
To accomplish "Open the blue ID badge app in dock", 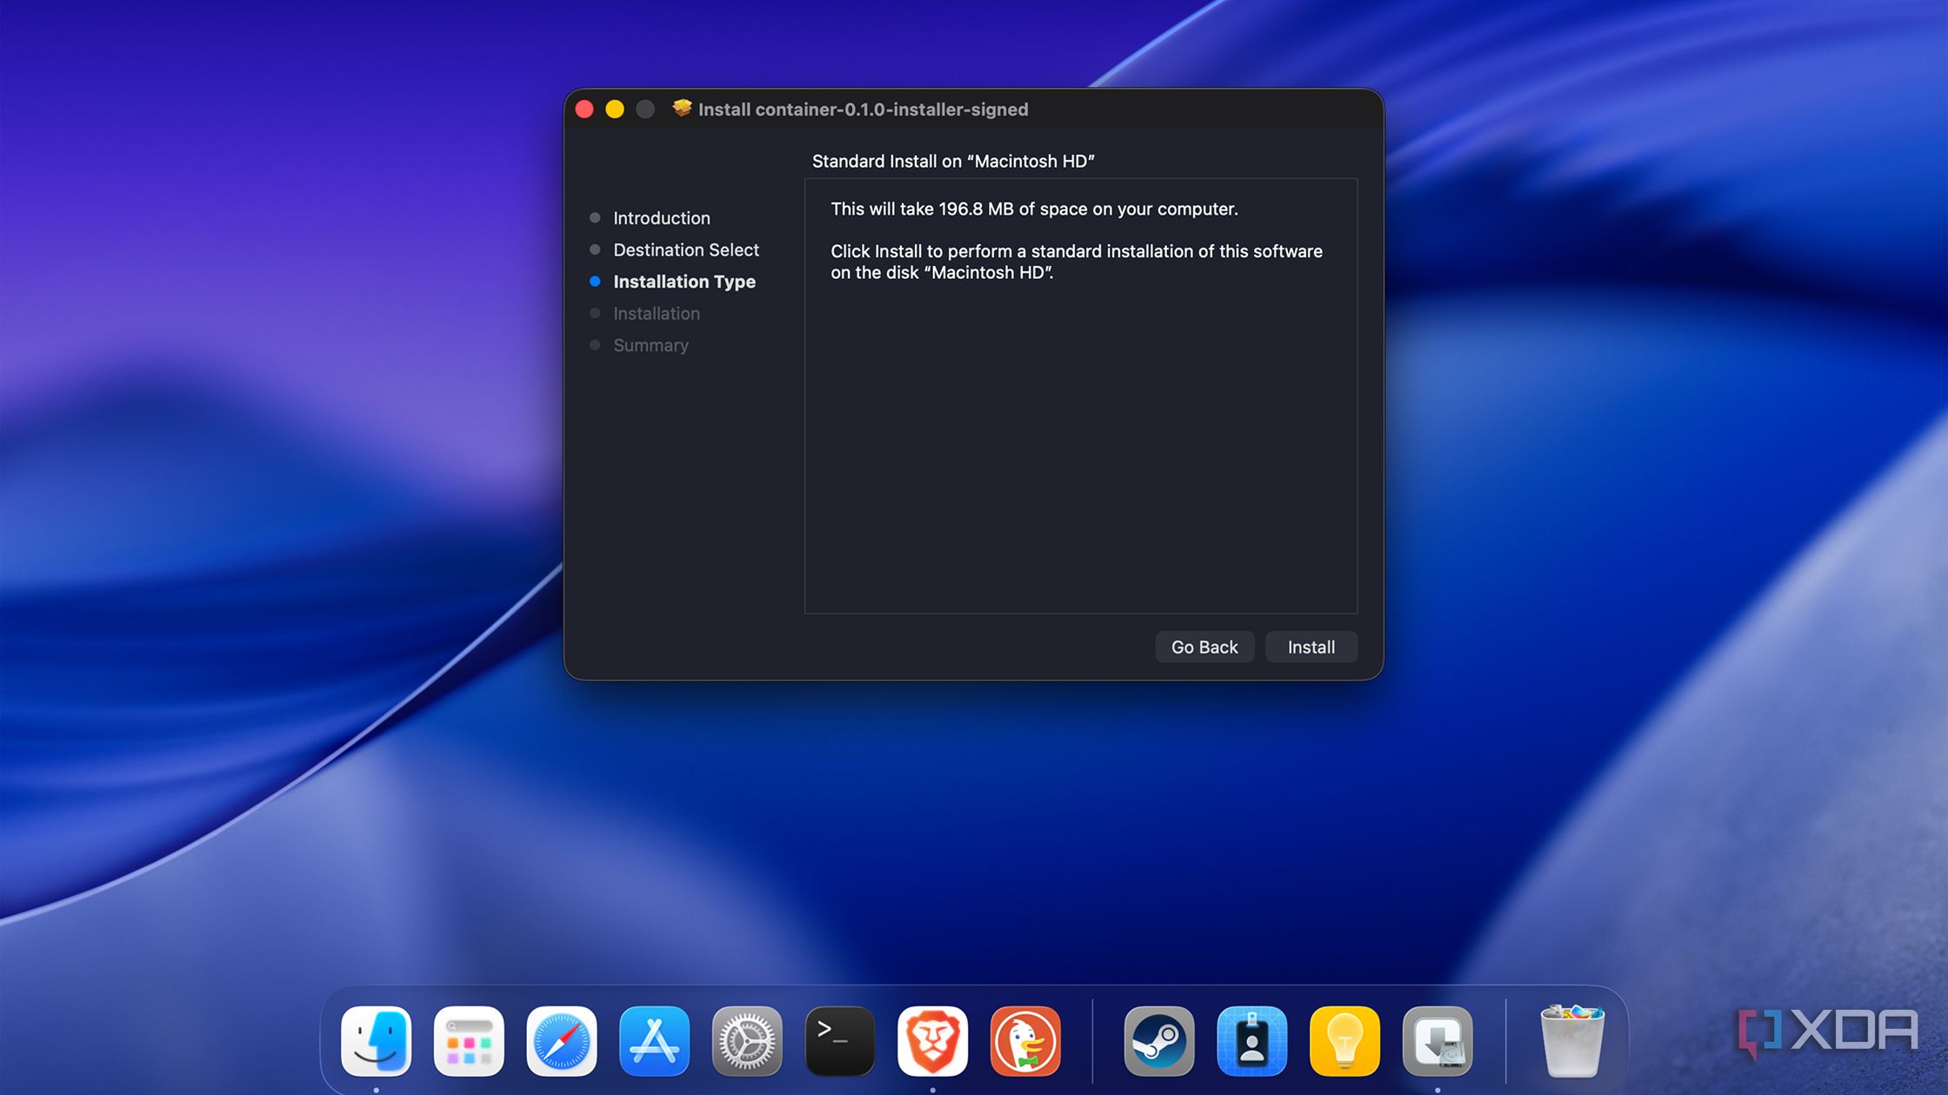I will tap(1252, 1041).
